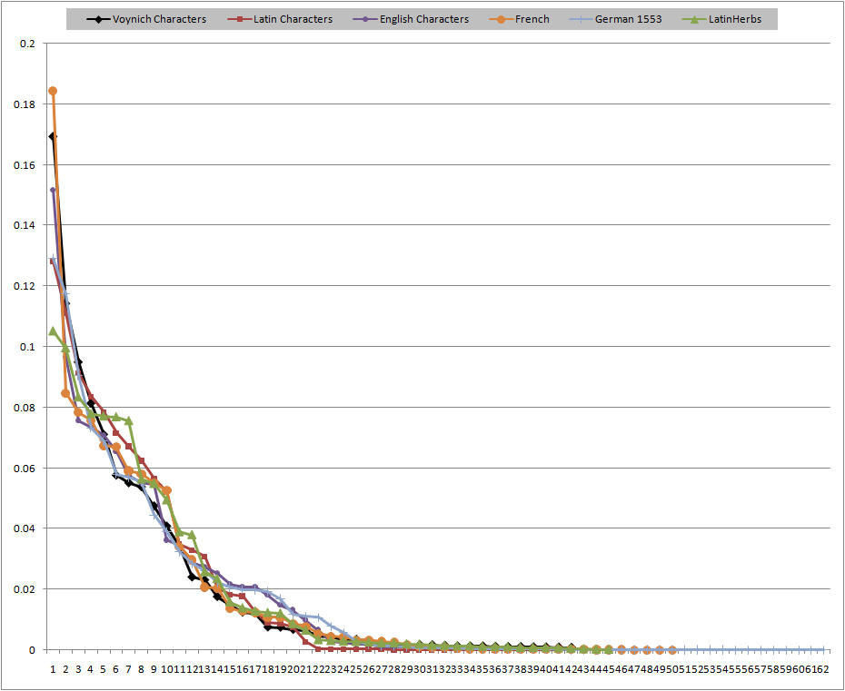
Task: Click the 0.18 vertical axis label
Action: pos(25,104)
